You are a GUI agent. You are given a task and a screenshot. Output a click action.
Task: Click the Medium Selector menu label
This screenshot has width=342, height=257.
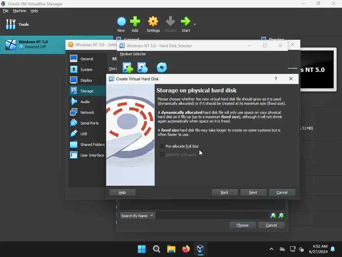pos(133,54)
